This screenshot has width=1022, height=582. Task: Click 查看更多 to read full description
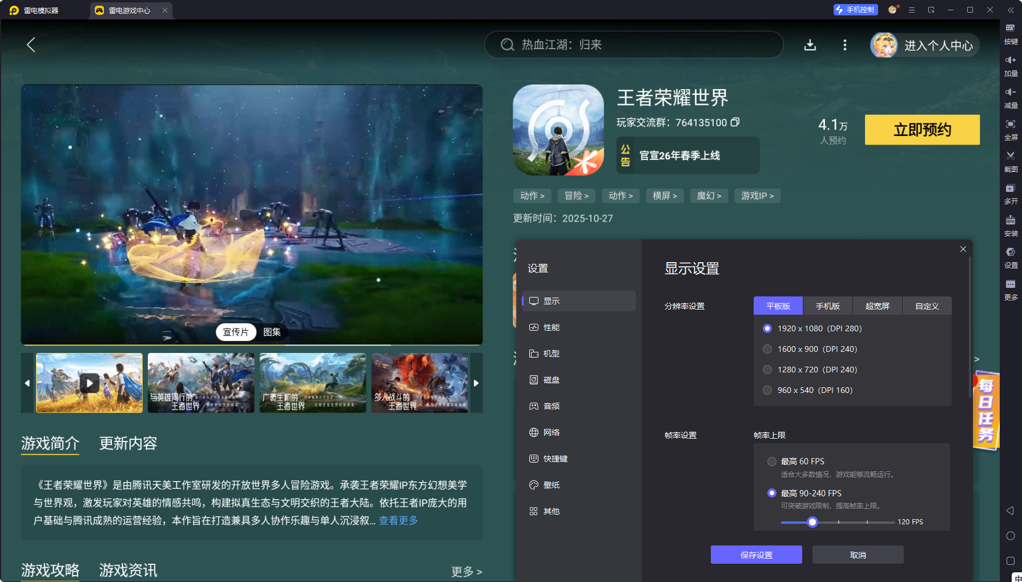point(398,520)
